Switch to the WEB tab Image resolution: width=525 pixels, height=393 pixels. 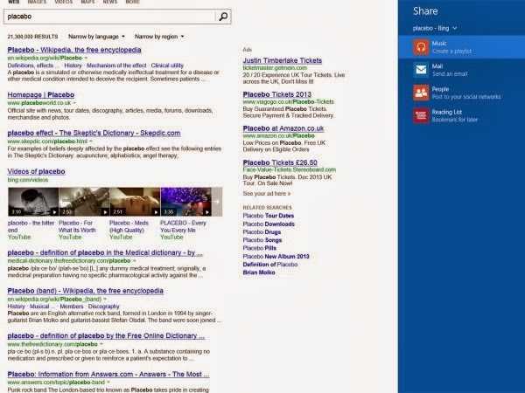(14, 2)
